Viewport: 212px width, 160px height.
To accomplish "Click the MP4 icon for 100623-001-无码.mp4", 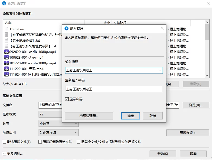I will pyautogui.click(x=7, y=57).
